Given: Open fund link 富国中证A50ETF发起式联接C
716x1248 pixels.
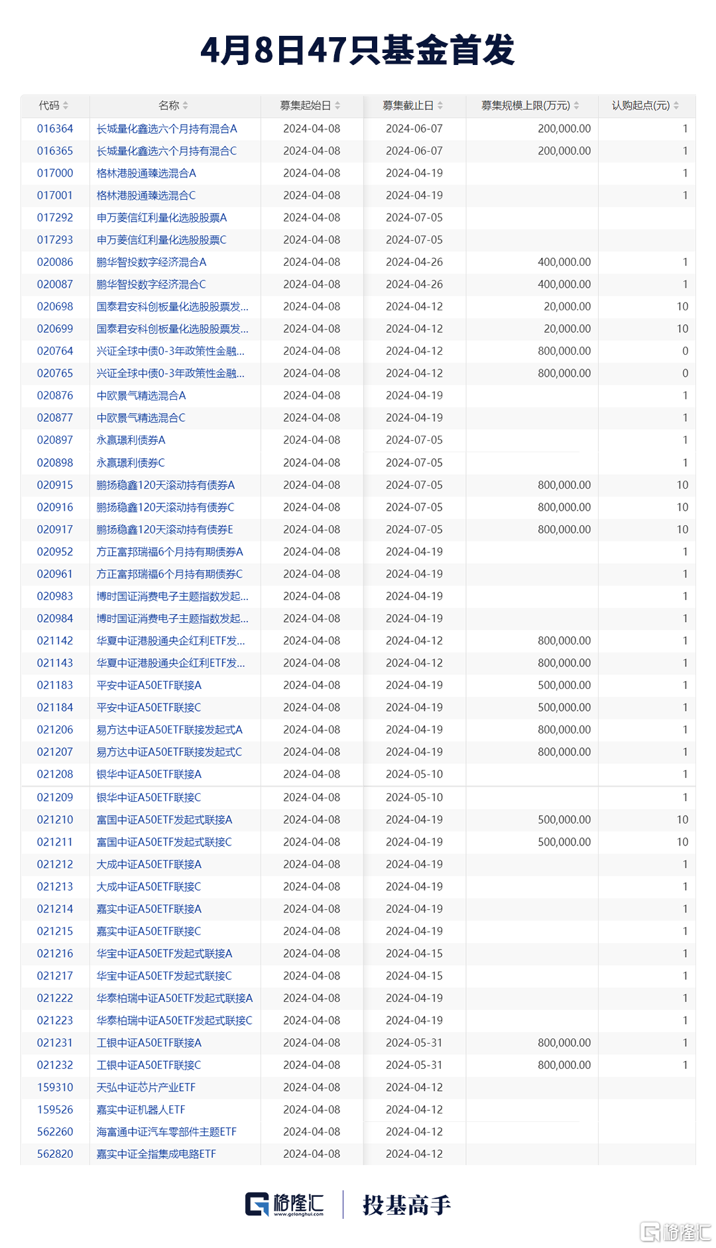Looking at the screenshot, I should click(x=164, y=842).
